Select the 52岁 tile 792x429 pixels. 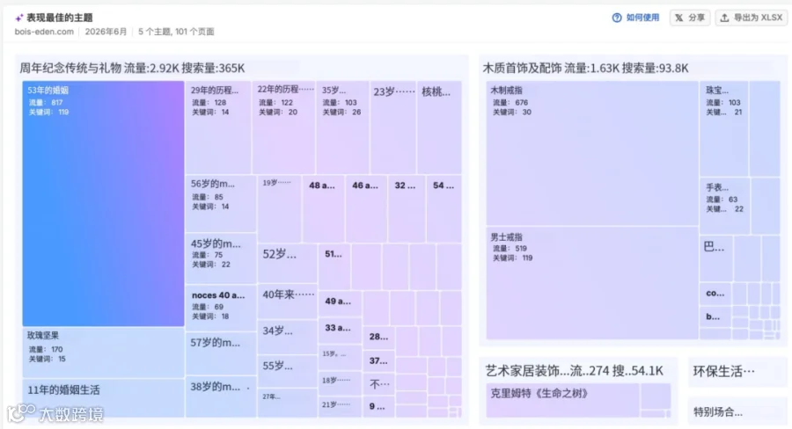pos(288,263)
